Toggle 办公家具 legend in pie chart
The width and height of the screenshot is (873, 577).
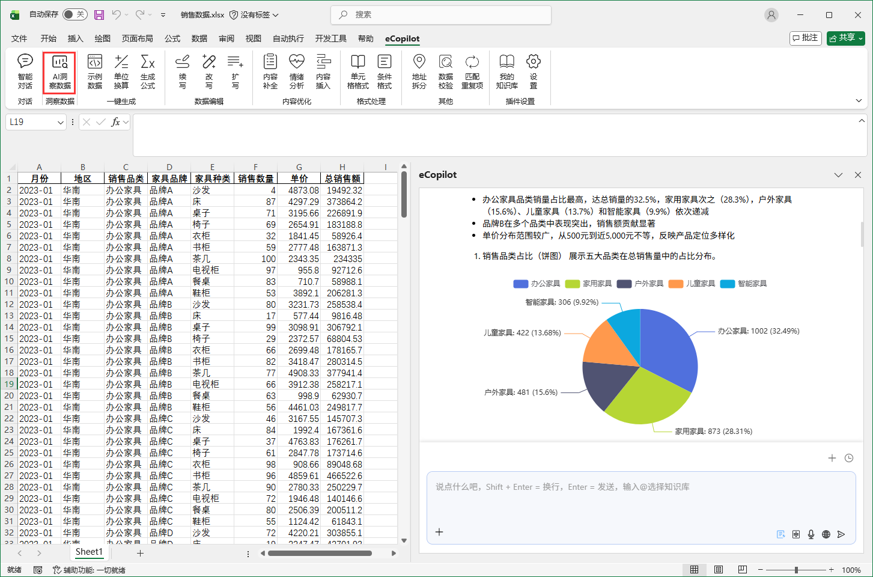[x=537, y=284]
